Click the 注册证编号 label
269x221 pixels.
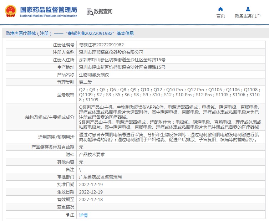click(x=64, y=45)
